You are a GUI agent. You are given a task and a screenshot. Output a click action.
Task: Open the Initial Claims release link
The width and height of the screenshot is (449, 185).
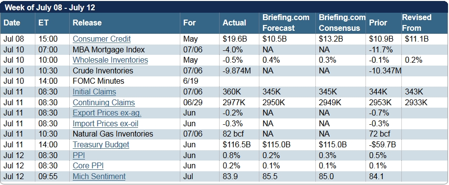pyautogui.click(x=94, y=92)
